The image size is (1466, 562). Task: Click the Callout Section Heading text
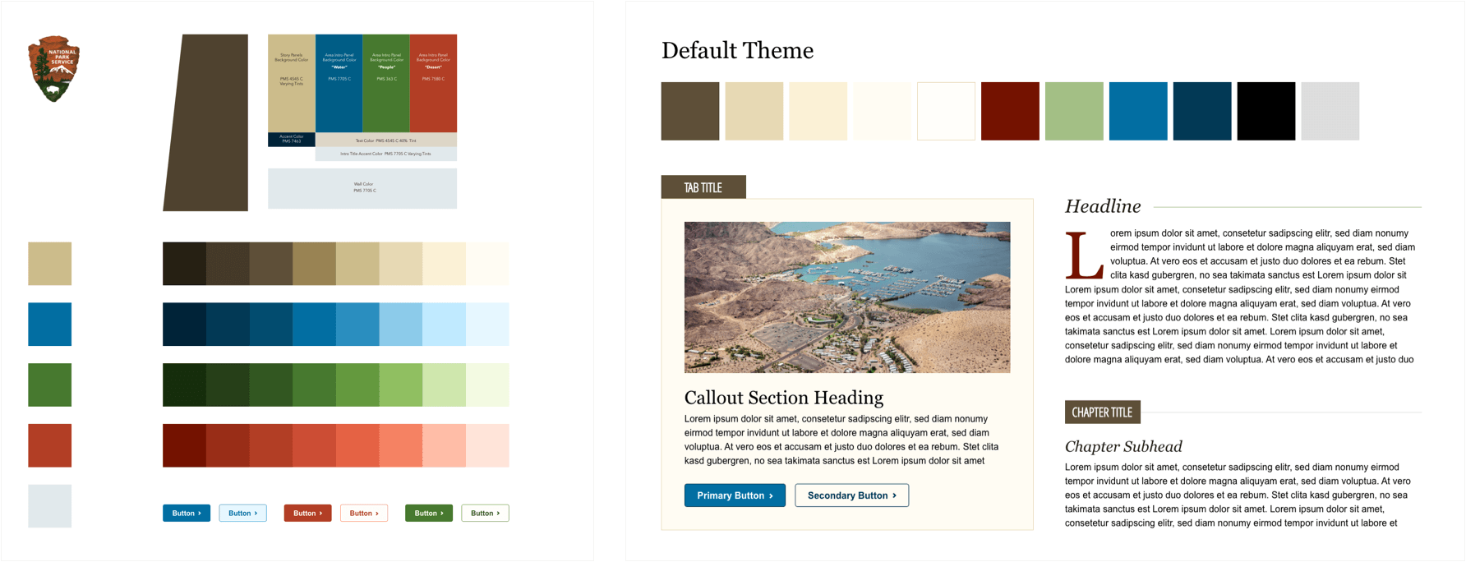coord(784,398)
